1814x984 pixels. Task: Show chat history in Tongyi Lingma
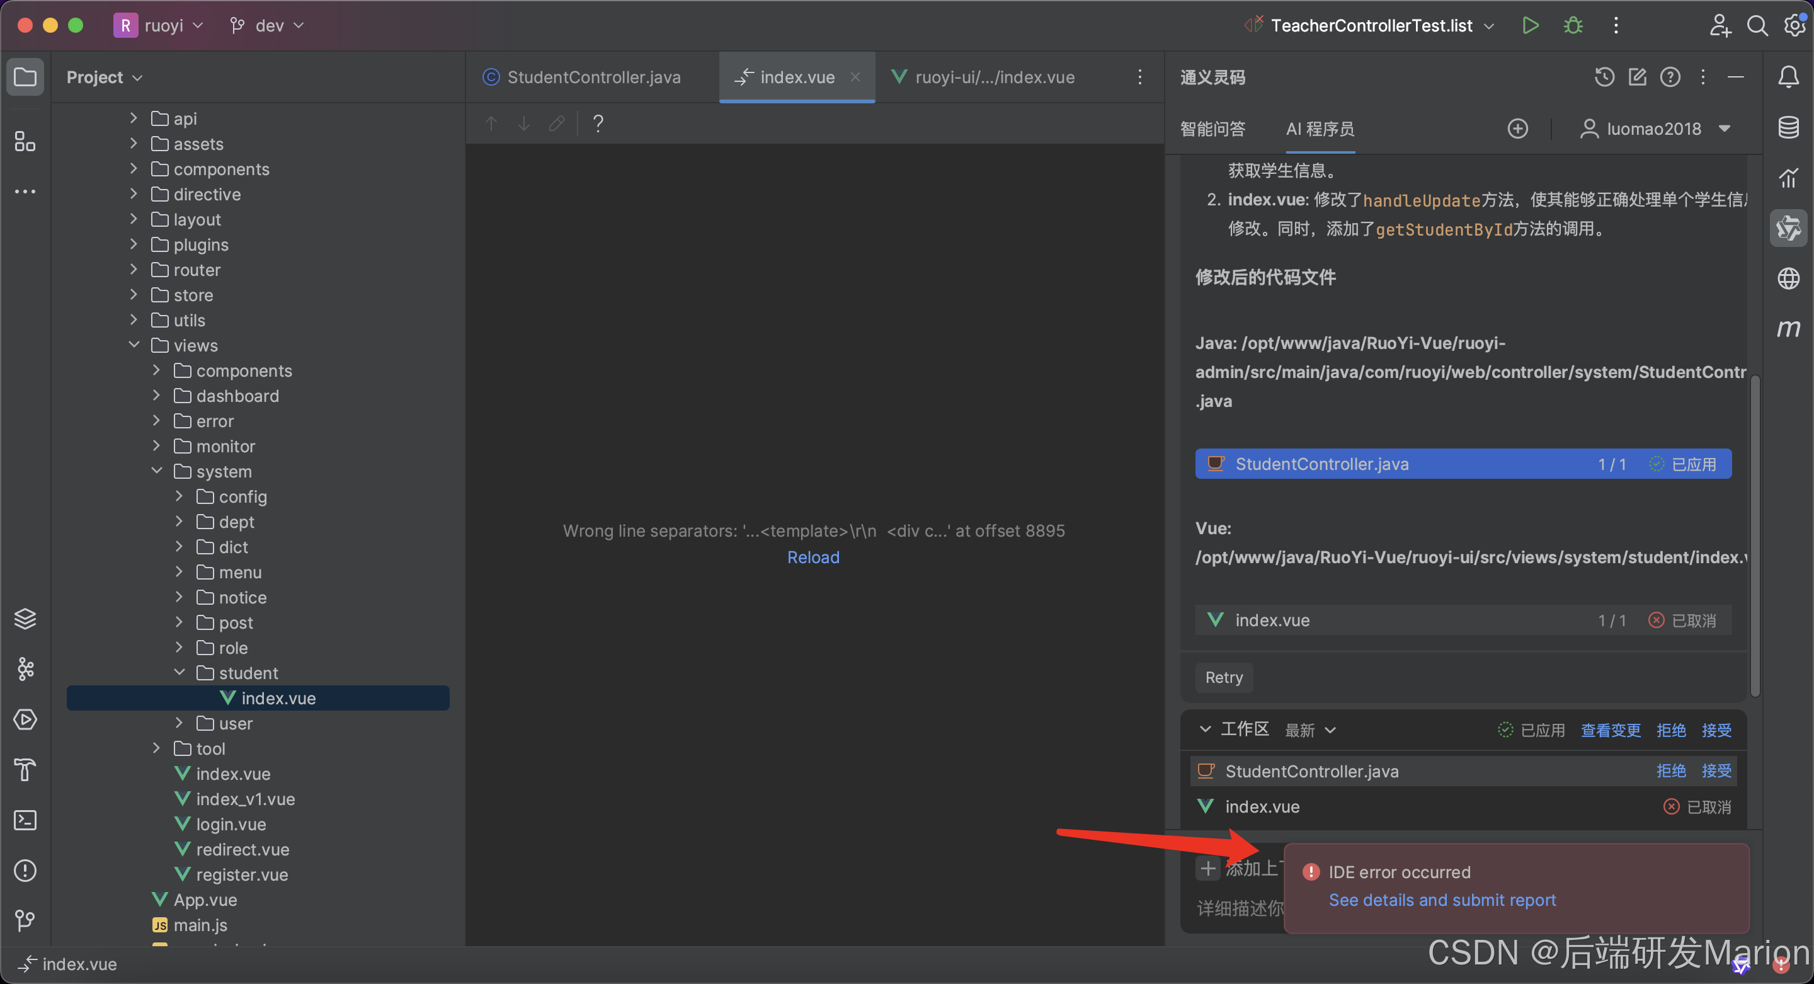[x=1604, y=77]
